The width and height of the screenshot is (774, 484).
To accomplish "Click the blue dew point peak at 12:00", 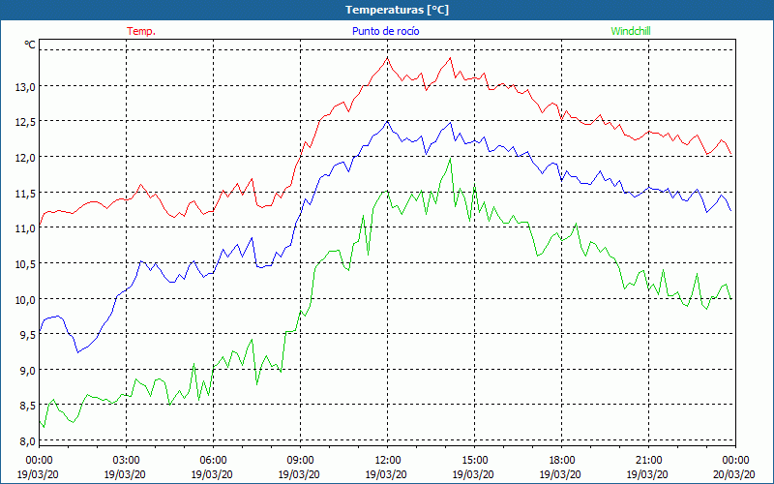I will pos(388,122).
